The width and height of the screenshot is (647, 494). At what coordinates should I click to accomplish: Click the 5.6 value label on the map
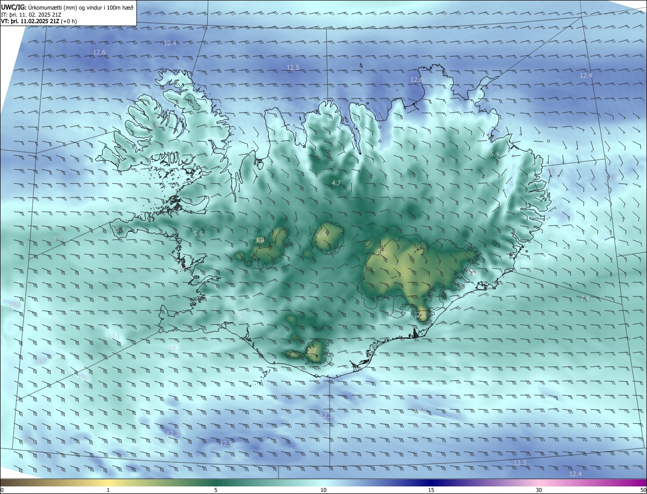[x=198, y=233]
